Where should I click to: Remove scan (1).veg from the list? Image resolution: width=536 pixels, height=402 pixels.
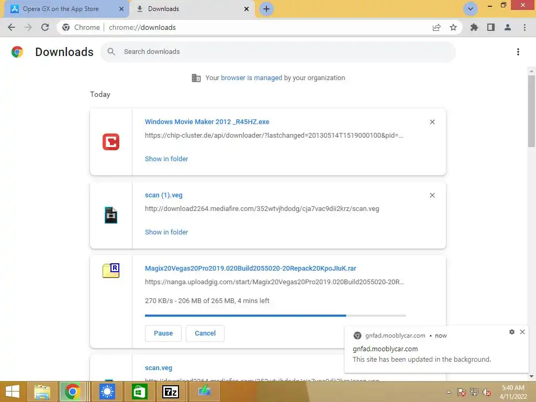click(x=432, y=195)
